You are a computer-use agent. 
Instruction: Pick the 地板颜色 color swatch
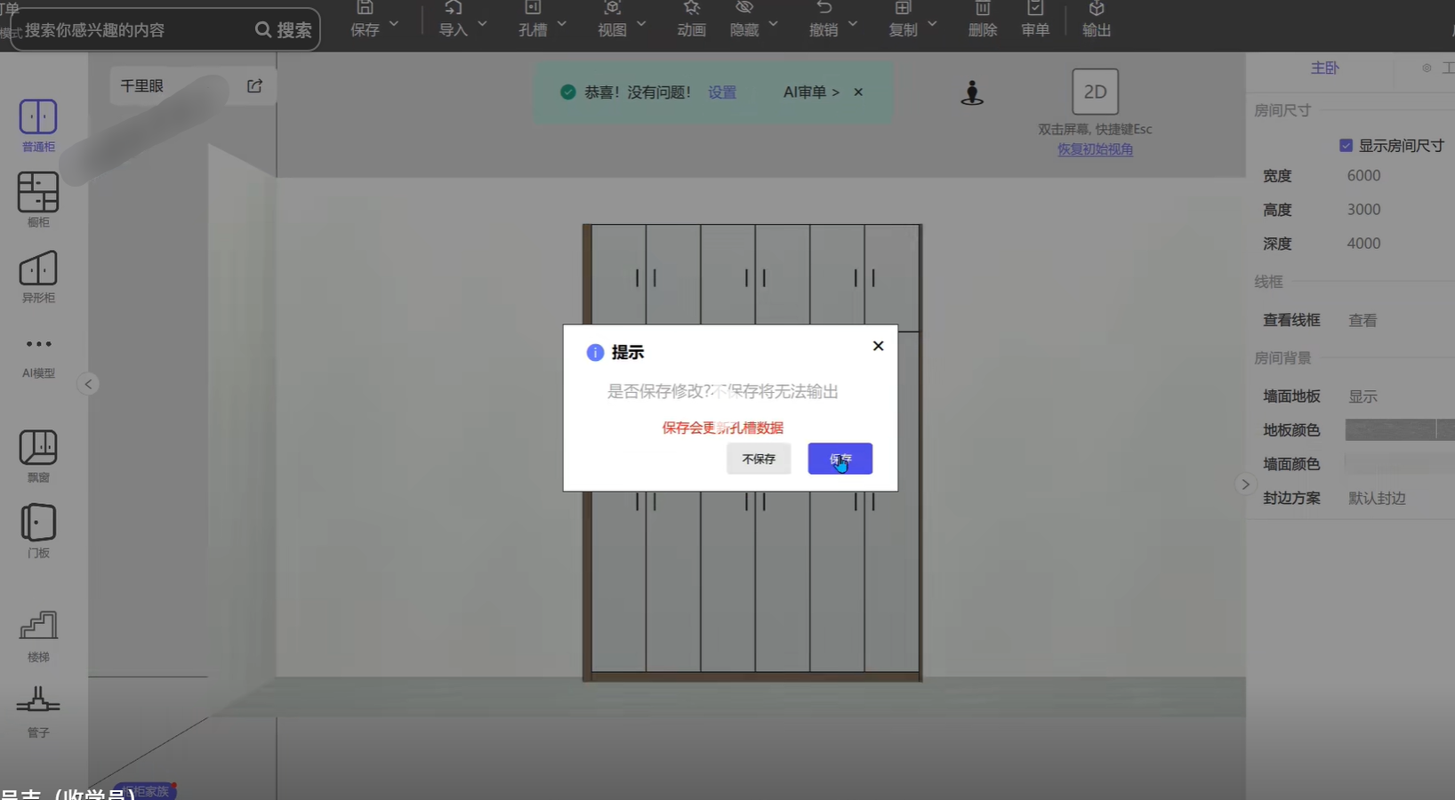point(1399,430)
